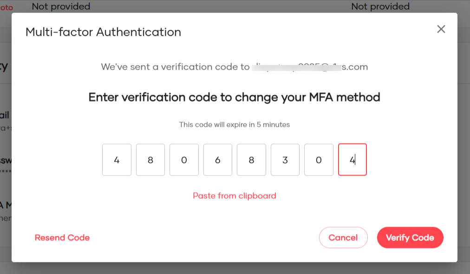Select the fourth code digit box showing 6
This screenshot has width=470, height=274.
(217, 159)
